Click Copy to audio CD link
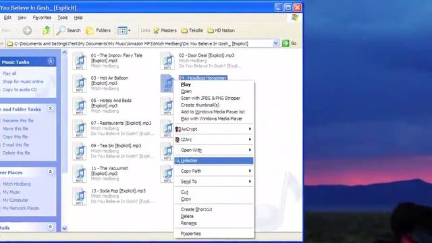Viewport: 432px width, 243px height. (20, 90)
